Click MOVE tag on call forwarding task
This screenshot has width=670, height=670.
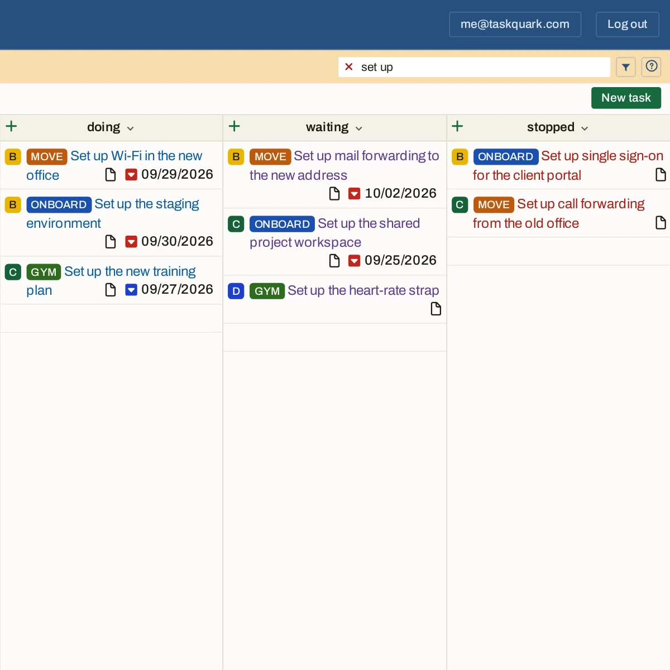pos(494,205)
